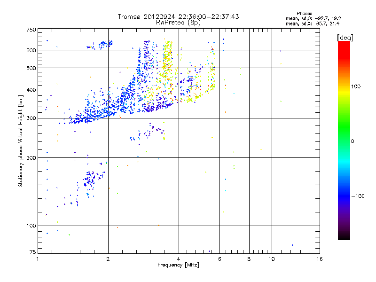Image resolution: width=376 pixels, height=282 pixels.
Task: Click the x-axis tick label '6'
Action: click(x=219, y=259)
